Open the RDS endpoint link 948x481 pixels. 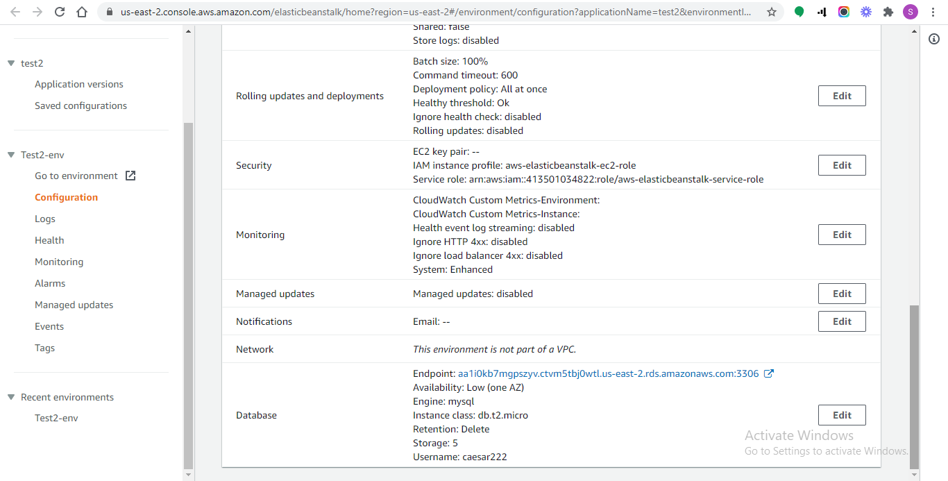click(x=607, y=373)
